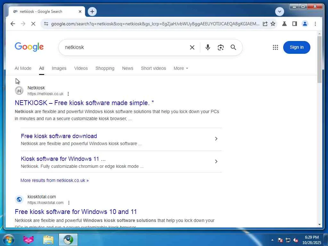Click the address bar URL
Image resolution: width=328 pixels, height=246 pixels.
point(155,24)
